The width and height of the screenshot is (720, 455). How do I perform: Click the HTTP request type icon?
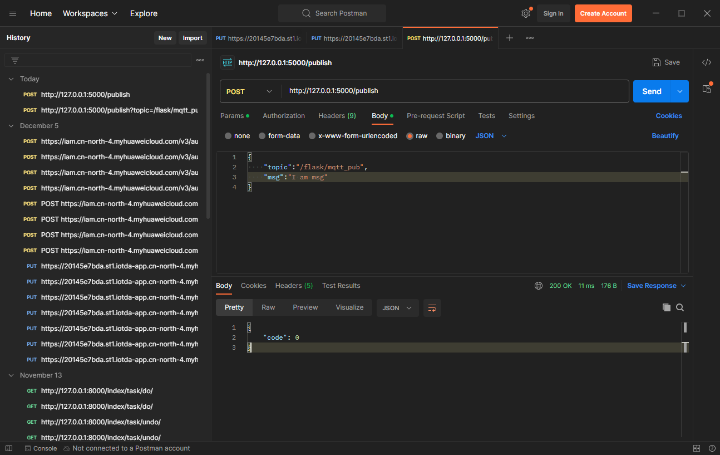(x=227, y=62)
